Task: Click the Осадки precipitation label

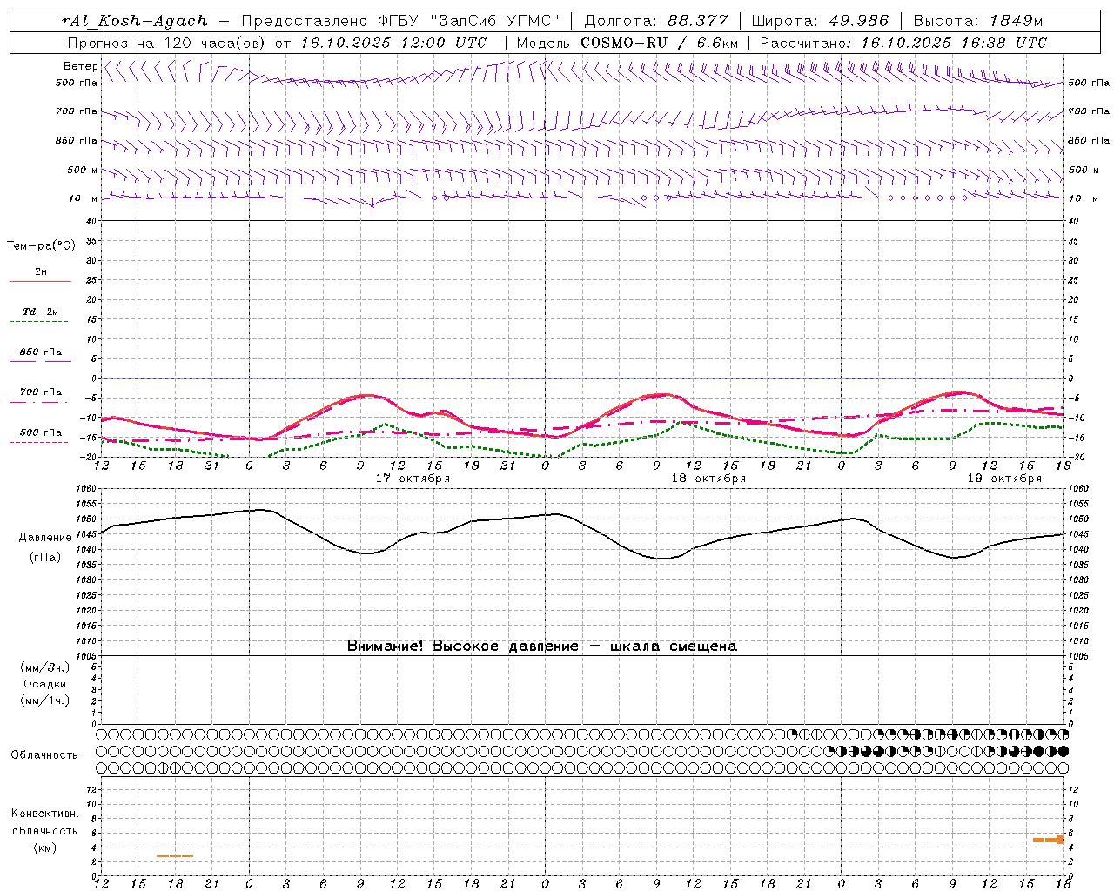Action: 45,684
